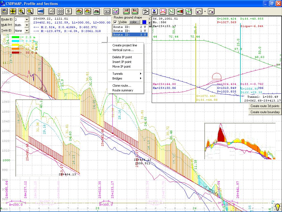This screenshot has height=212, width=282.
Task: Click the profile zoom in magnifier icon
Action: pyautogui.click(x=79, y=11)
